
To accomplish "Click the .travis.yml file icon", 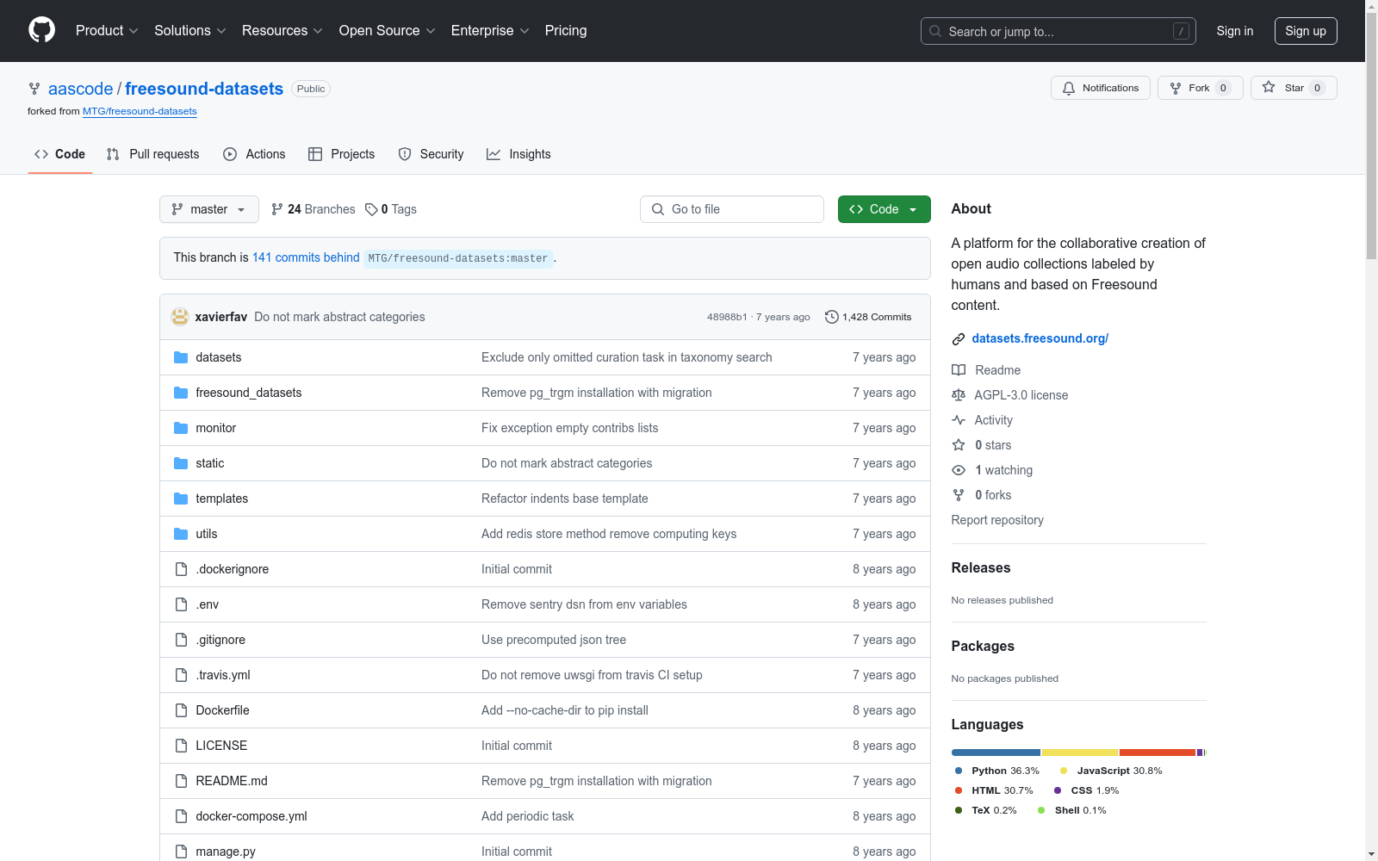I will pos(181,675).
